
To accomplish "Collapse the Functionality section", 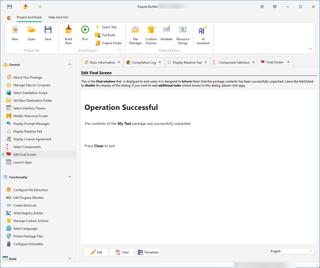I will point(70,177).
